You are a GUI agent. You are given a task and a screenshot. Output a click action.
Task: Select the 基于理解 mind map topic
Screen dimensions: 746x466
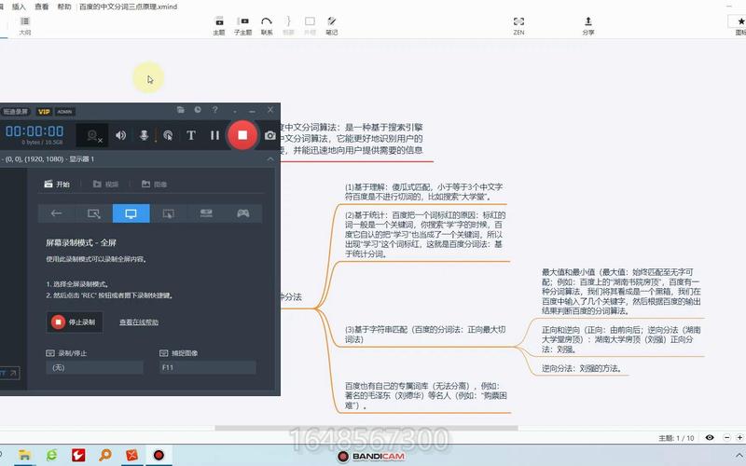[x=424, y=191]
